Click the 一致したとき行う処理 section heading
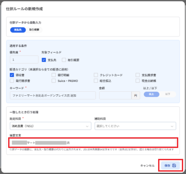Image resolution: width=186 pixels, height=174 pixels. (x=24, y=112)
